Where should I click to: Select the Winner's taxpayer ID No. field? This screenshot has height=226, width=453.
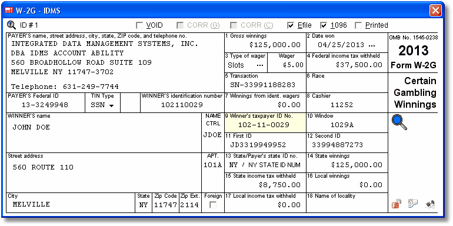point(265,125)
